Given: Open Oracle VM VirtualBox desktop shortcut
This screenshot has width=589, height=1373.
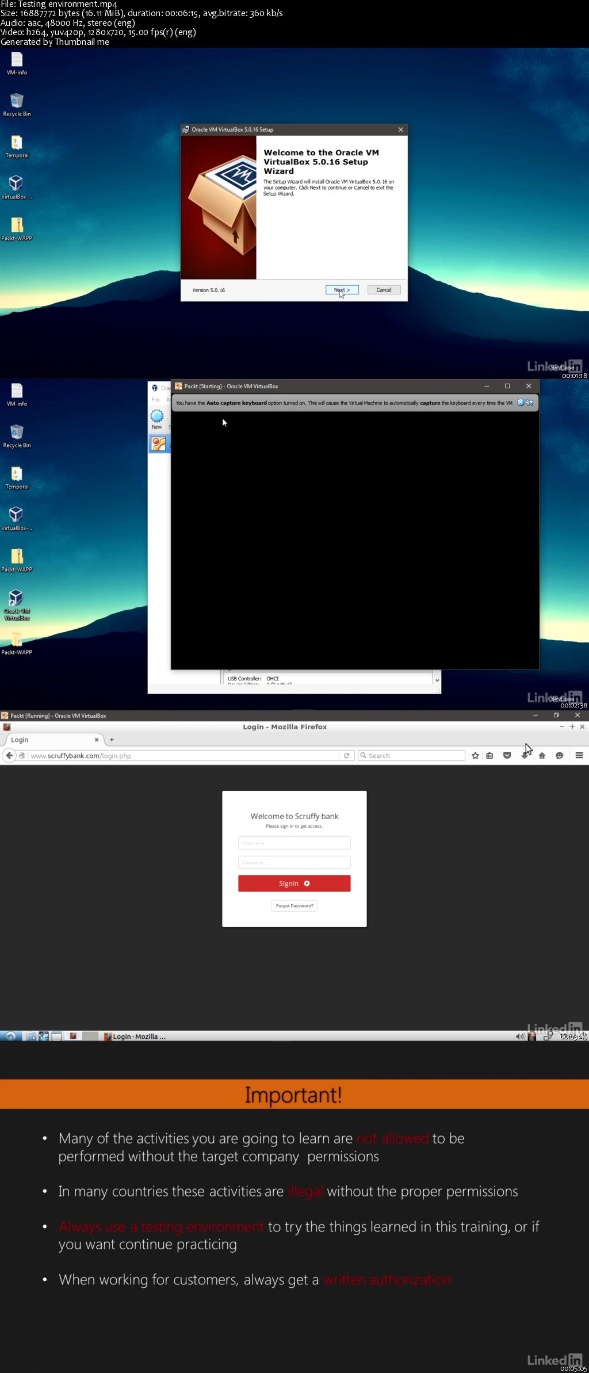Looking at the screenshot, I should (x=17, y=605).
